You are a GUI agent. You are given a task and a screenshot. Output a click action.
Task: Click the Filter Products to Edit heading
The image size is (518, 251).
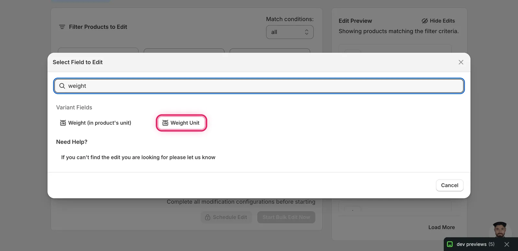coord(98,27)
